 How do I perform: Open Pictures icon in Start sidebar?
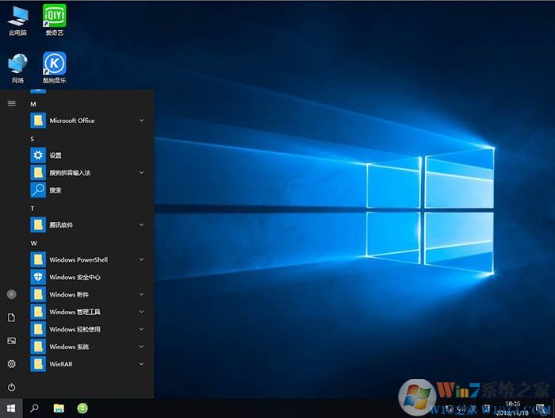[11, 340]
